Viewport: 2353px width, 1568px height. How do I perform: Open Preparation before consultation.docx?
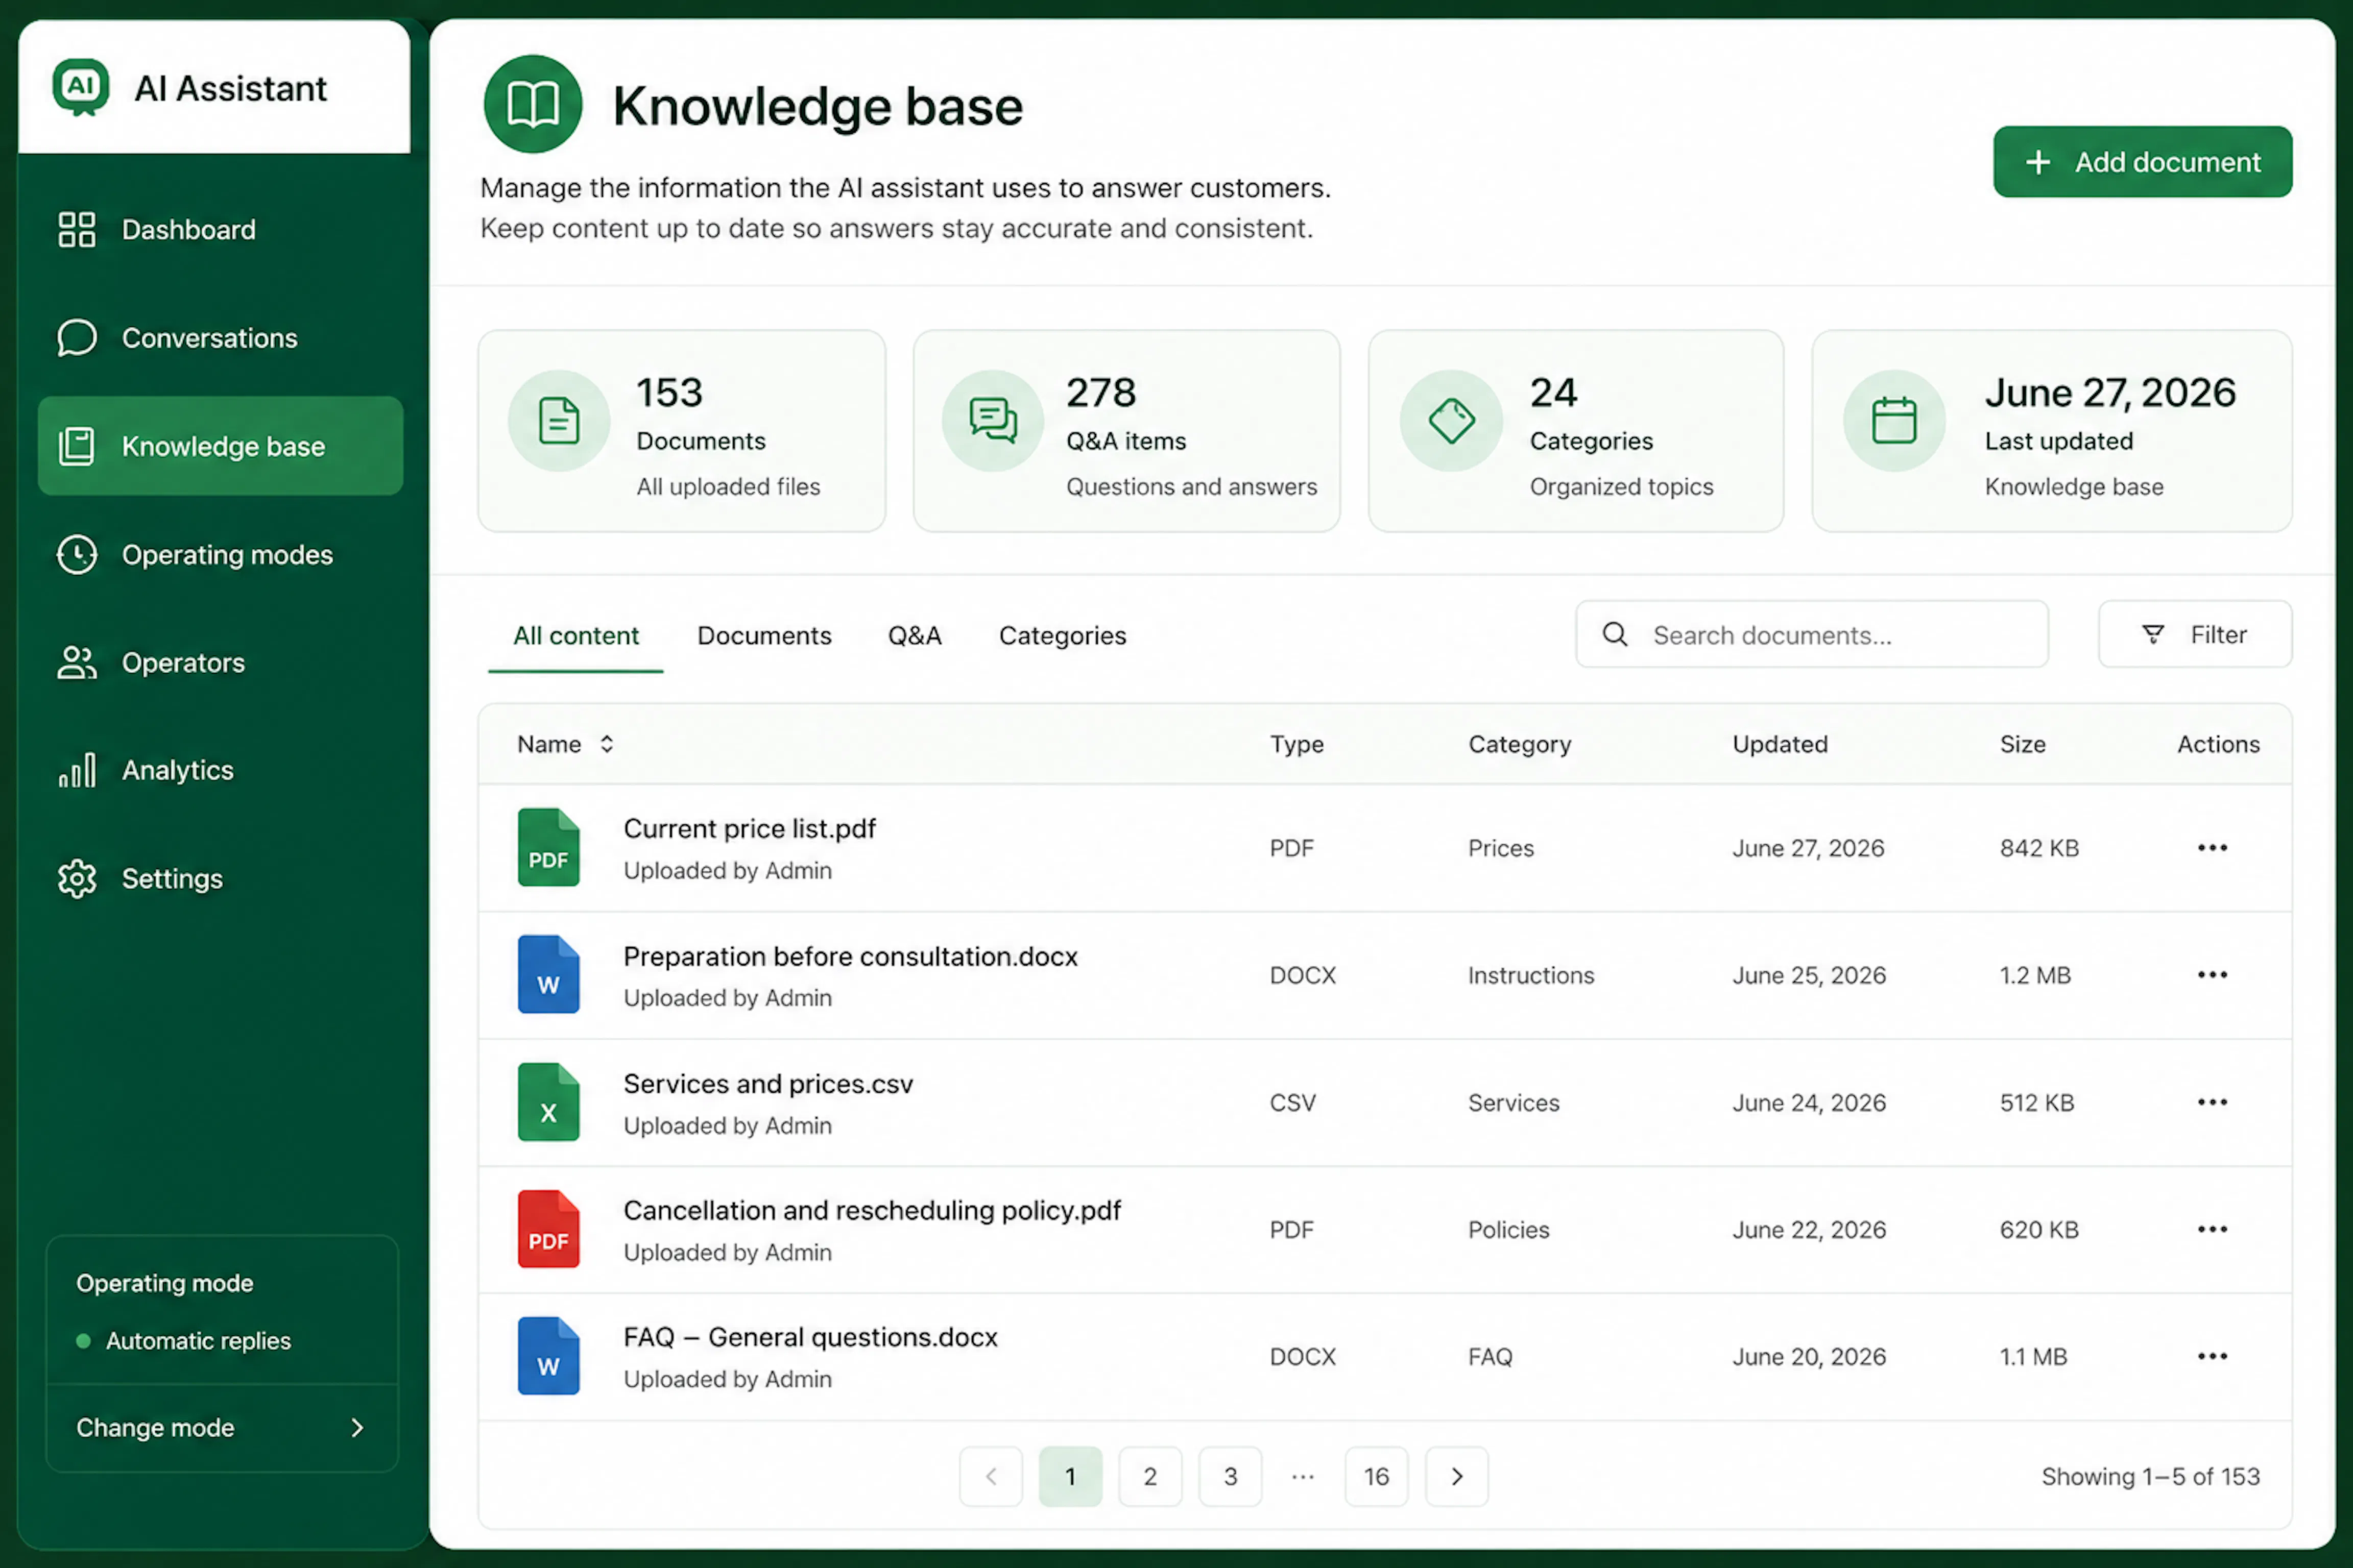point(850,957)
